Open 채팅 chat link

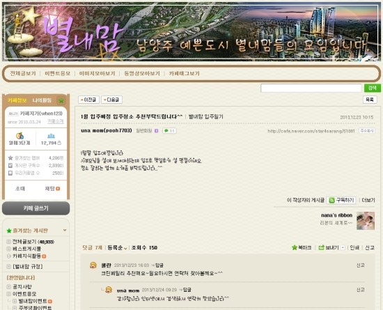coord(49,189)
